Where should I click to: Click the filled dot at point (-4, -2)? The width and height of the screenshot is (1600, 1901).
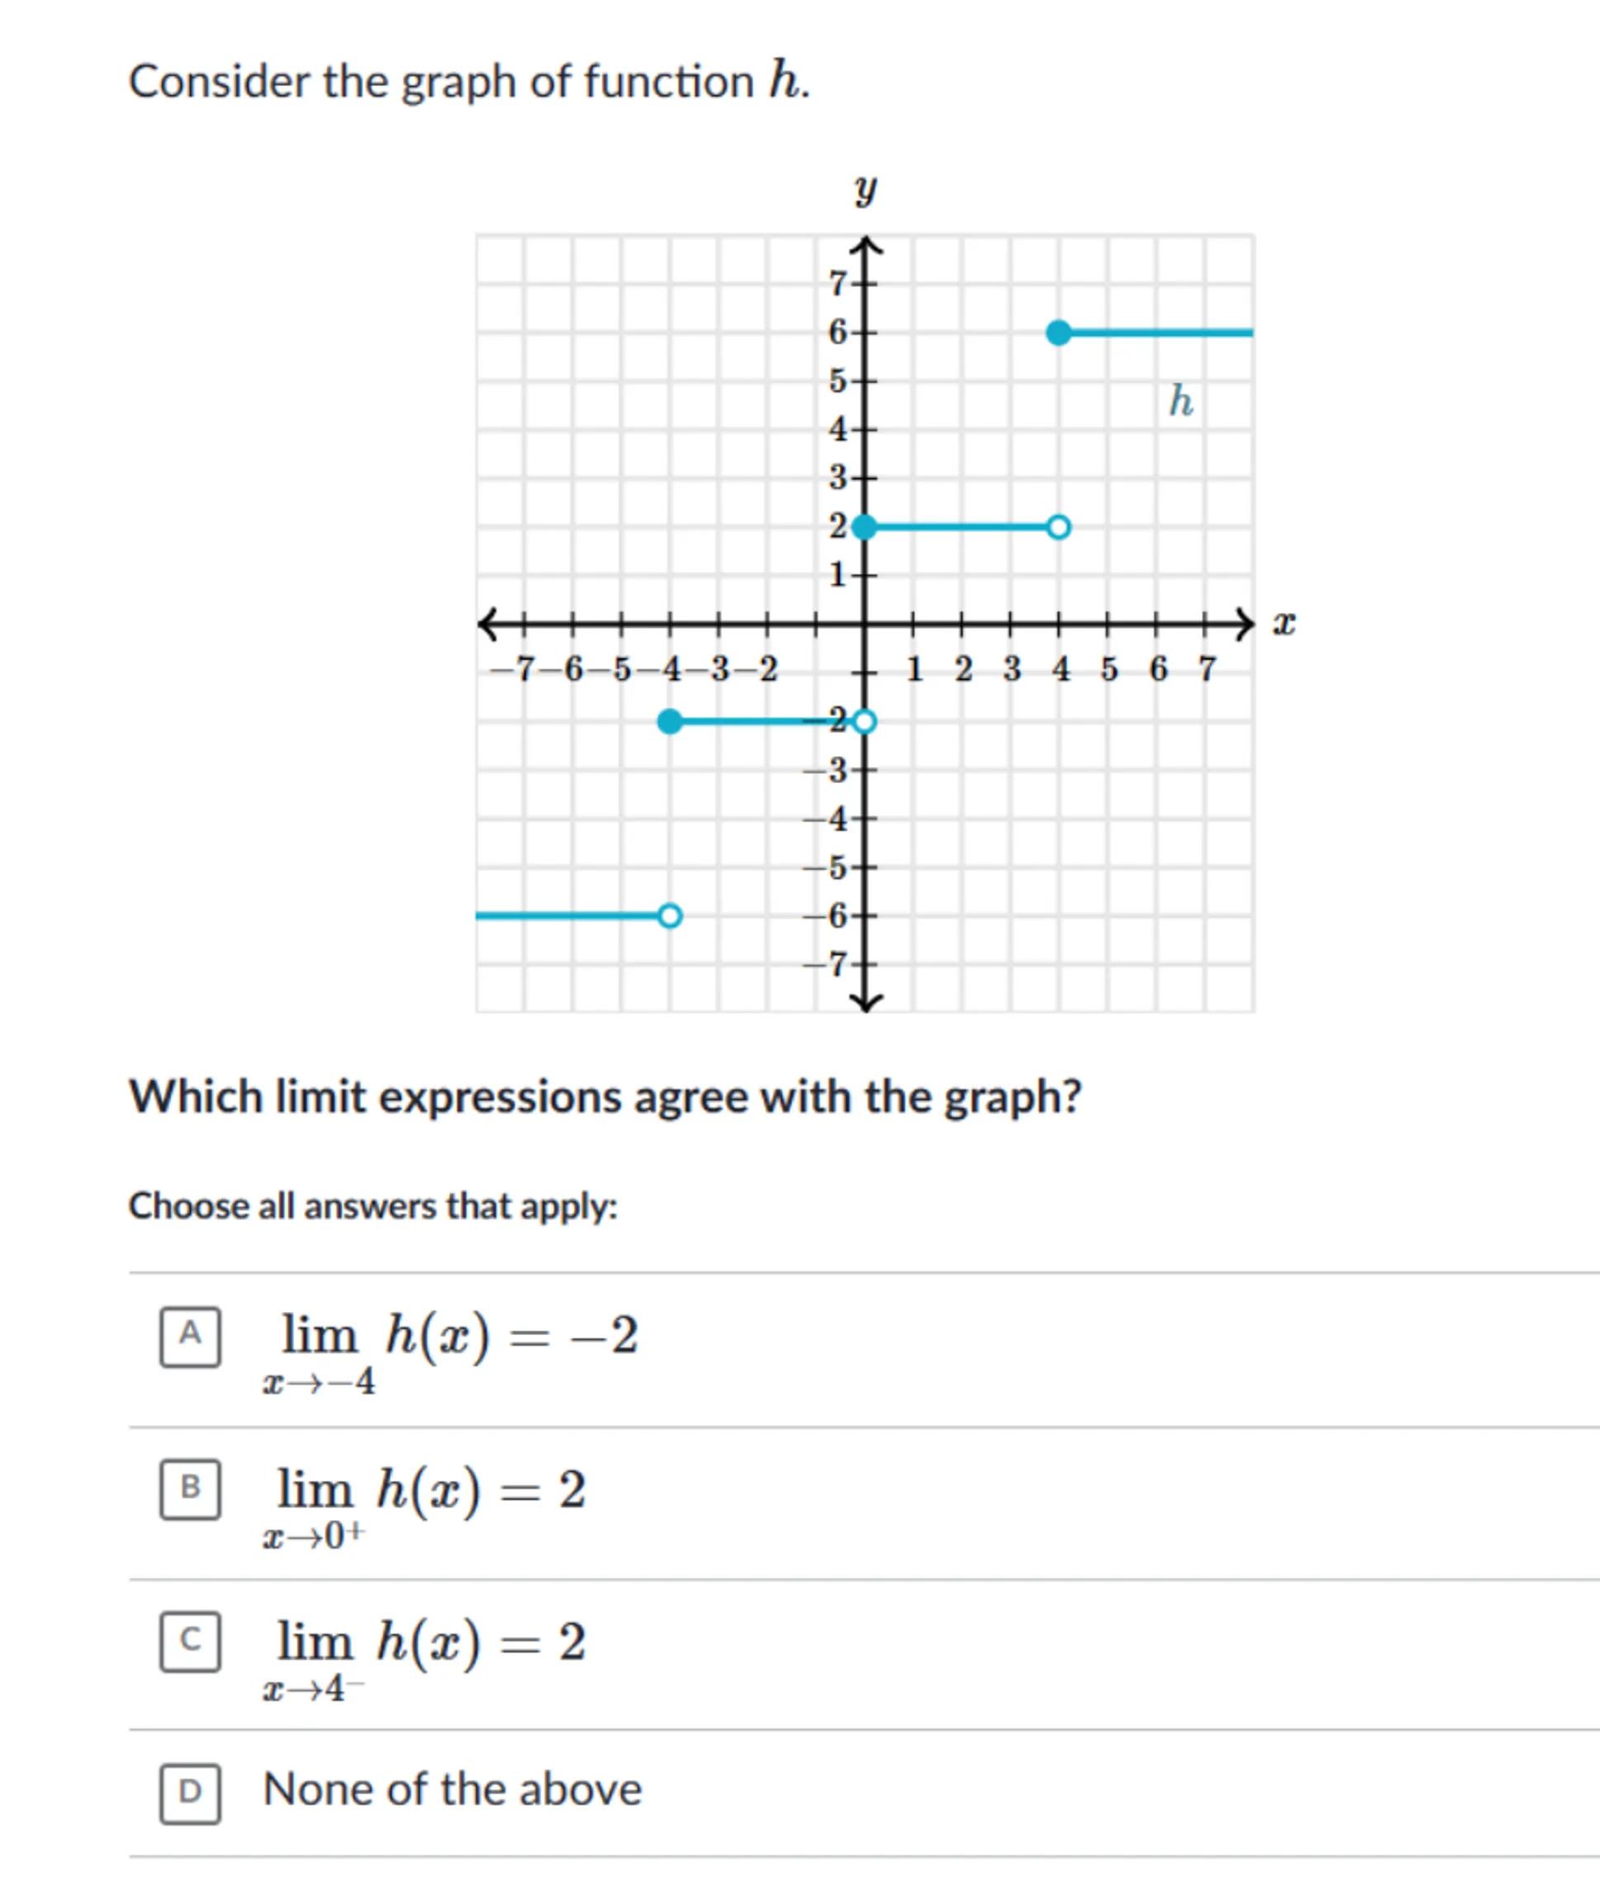tap(669, 722)
